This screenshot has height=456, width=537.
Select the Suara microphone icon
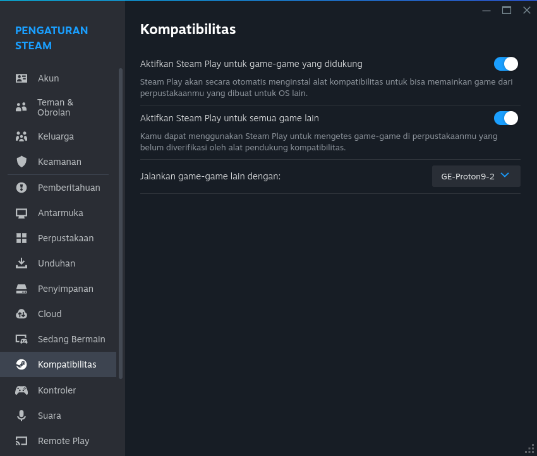click(21, 416)
